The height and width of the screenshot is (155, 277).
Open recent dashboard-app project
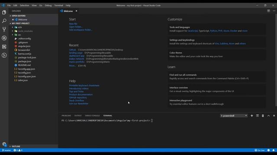(77, 56)
